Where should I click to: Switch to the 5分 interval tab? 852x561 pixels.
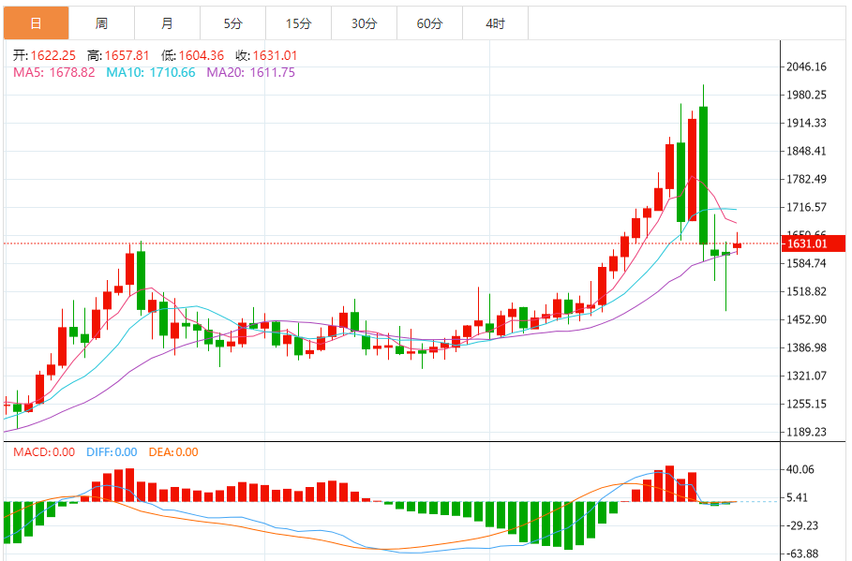(232, 22)
